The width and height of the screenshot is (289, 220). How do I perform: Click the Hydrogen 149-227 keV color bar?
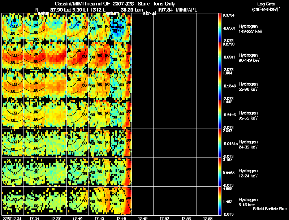click(x=220, y=28)
